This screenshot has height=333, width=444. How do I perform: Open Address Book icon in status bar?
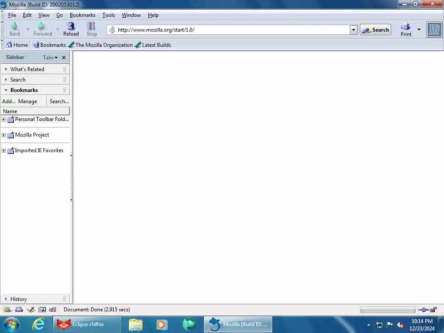(42, 310)
